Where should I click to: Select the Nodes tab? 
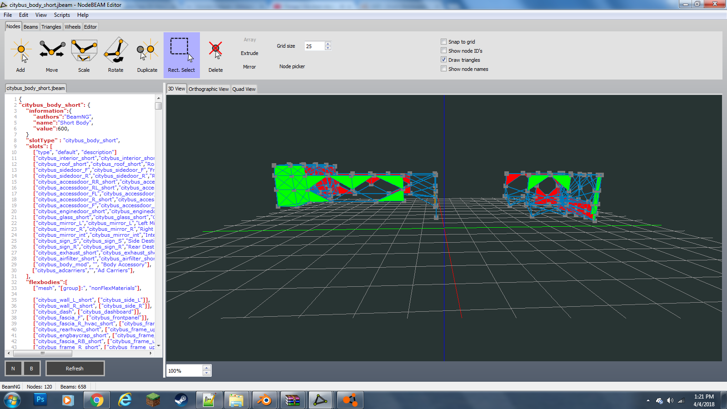pyautogui.click(x=13, y=26)
